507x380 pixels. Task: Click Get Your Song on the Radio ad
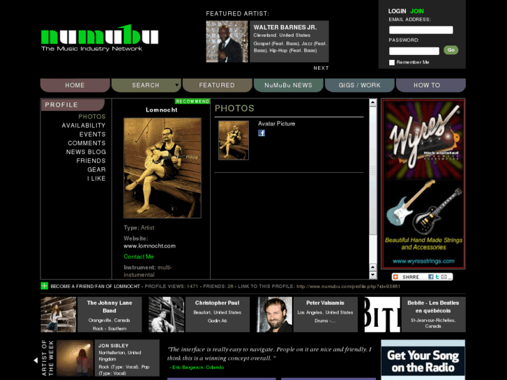(423, 360)
